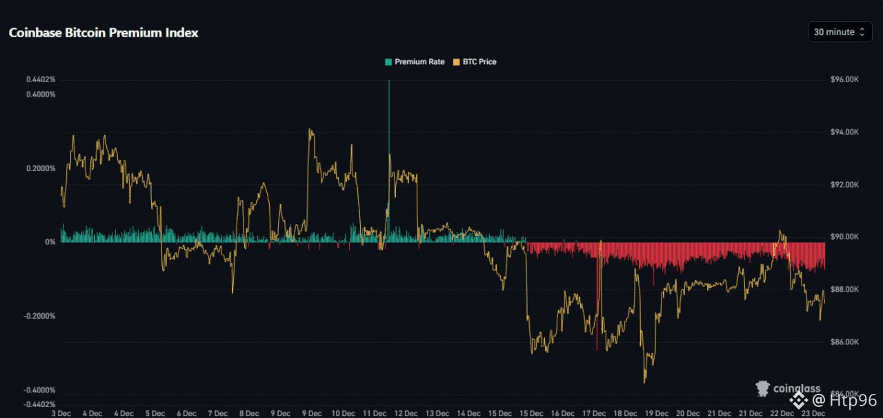Screen dimensions: 883x418
Task: Toggle the BTC Price legend series
Action: [x=474, y=62]
